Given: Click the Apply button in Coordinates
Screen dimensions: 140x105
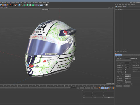Looking at the screenshot, I should coord(109,97).
